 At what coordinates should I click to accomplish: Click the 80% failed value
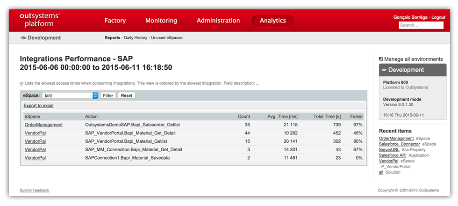(x=358, y=141)
